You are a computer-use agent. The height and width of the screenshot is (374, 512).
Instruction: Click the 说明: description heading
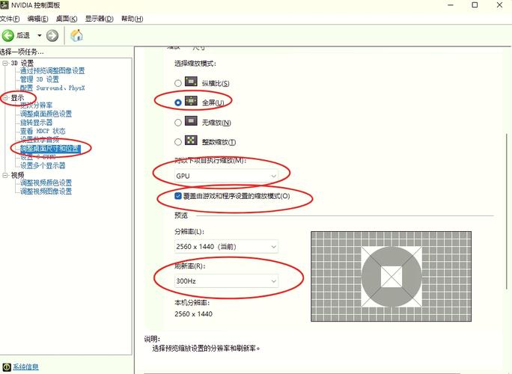click(x=152, y=339)
